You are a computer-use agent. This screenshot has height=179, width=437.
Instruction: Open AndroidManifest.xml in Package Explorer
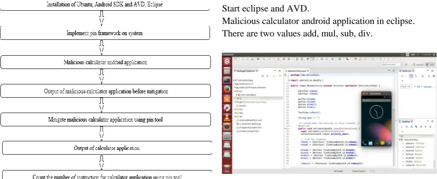coord(249,120)
